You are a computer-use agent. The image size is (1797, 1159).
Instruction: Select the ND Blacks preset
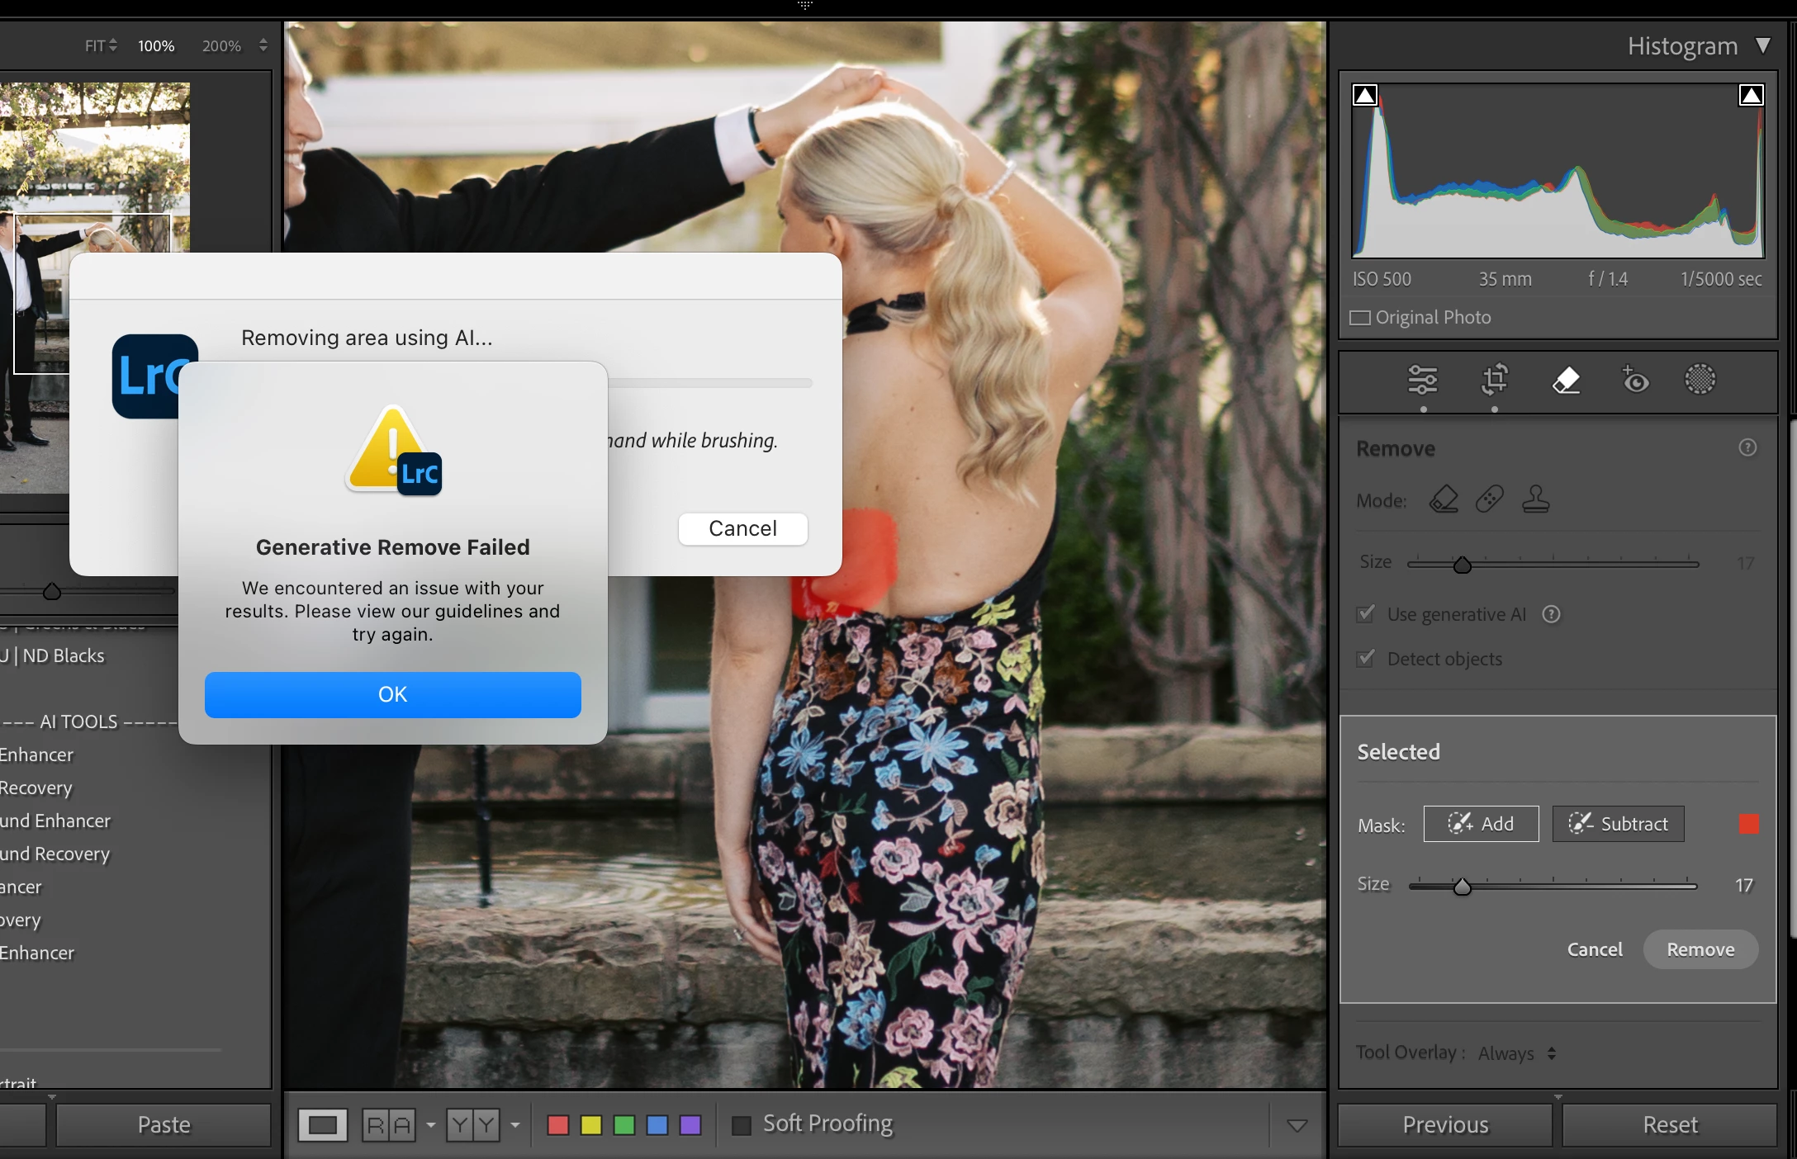[63, 656]
